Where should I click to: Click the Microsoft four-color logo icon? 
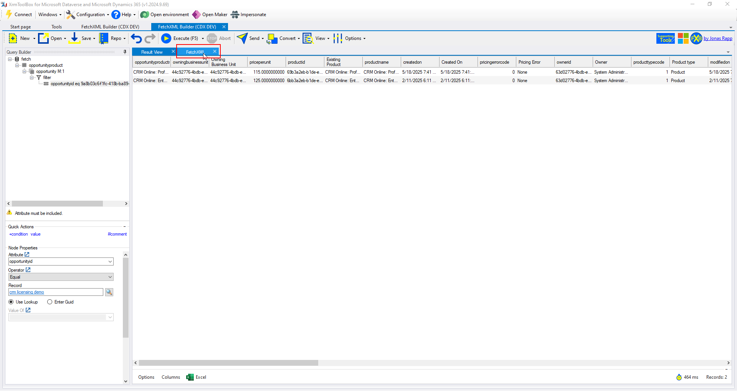(x=683, y=38)
